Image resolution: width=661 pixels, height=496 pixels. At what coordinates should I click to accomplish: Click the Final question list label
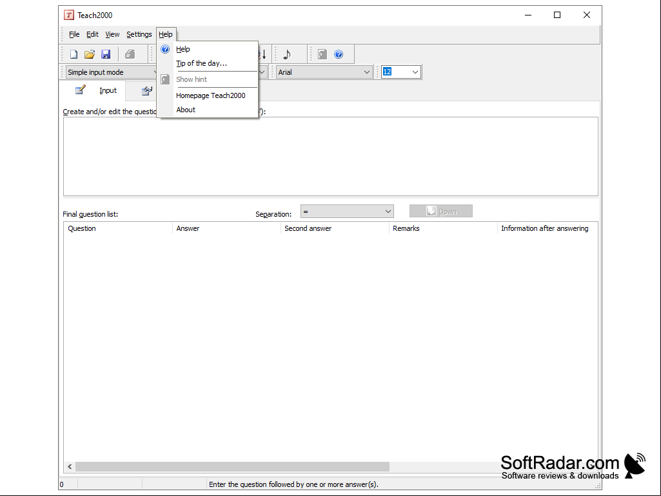pyautogui.click(x=90, y=214)
